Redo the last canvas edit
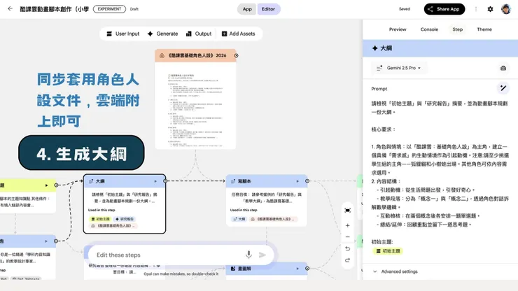 pos(347,260)
